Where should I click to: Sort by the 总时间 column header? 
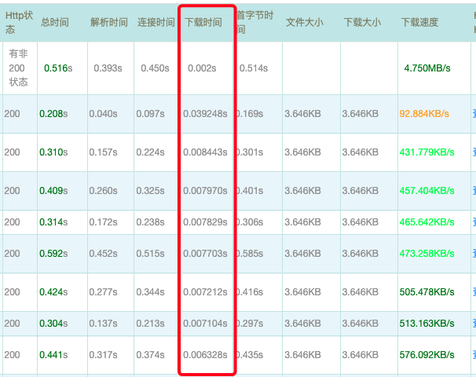coord(54,23)
